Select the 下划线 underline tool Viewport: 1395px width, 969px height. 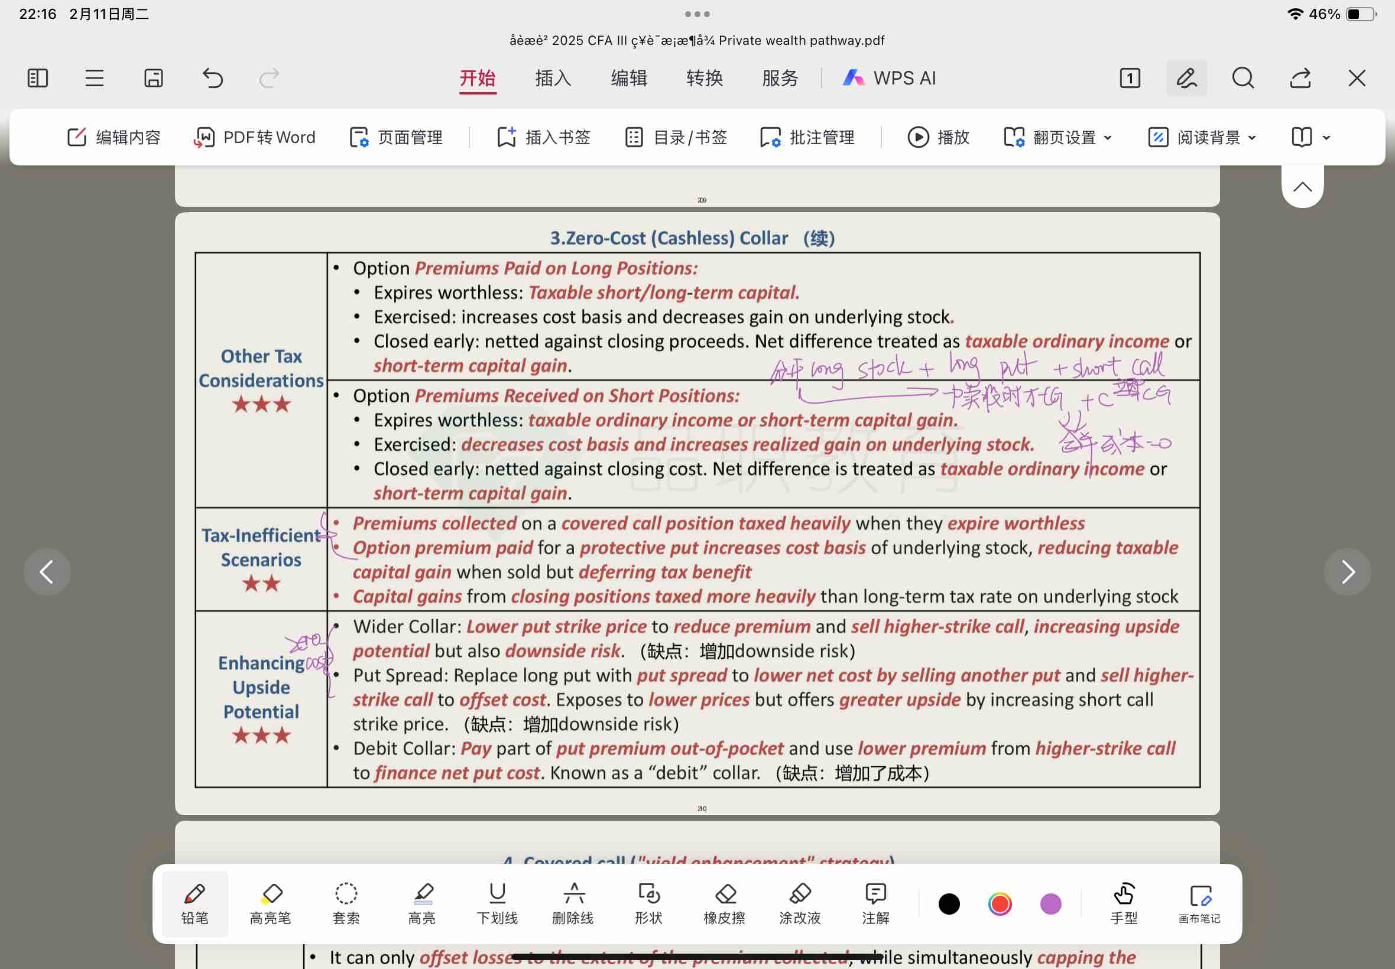497,904
